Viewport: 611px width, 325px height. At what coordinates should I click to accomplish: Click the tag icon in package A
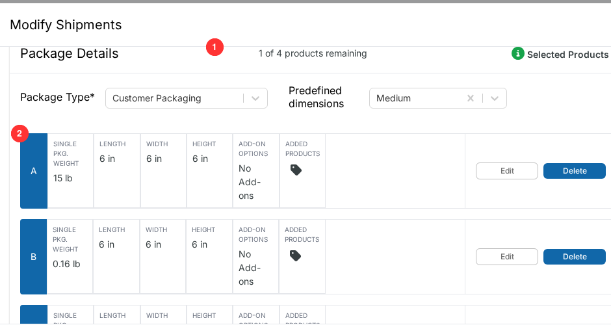(296, 170)
